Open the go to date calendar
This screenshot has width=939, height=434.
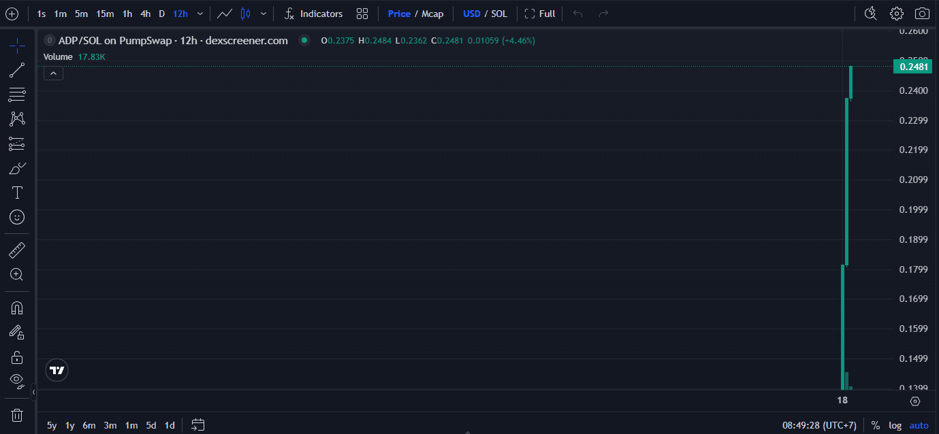coord(198,425)
